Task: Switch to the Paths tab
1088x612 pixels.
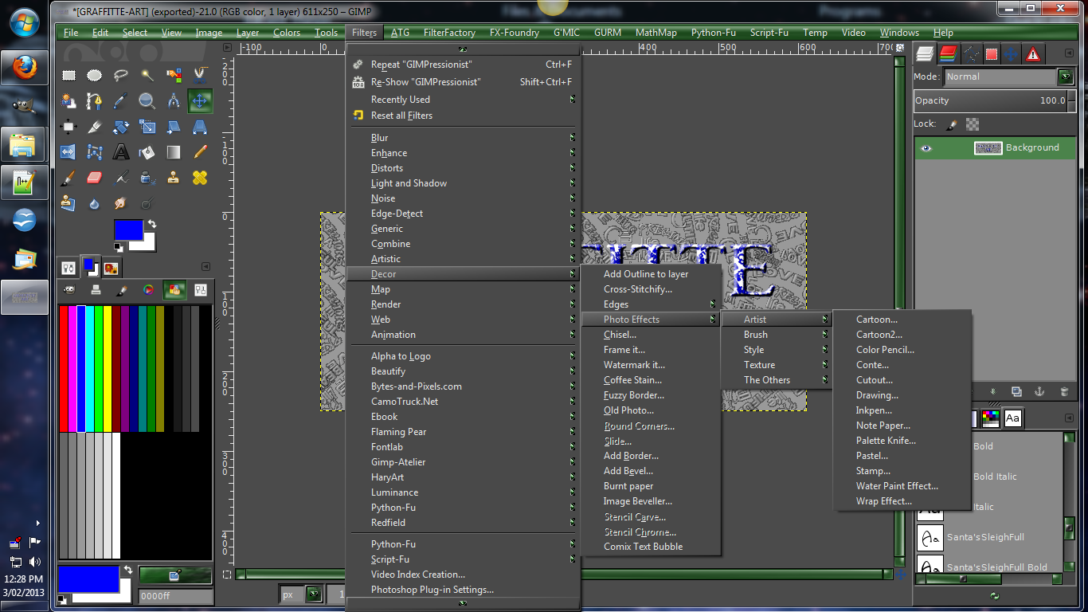Action: coord(971,54)
